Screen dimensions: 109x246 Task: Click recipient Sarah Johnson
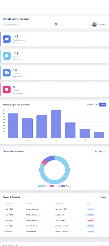click(x=32, y=209)
